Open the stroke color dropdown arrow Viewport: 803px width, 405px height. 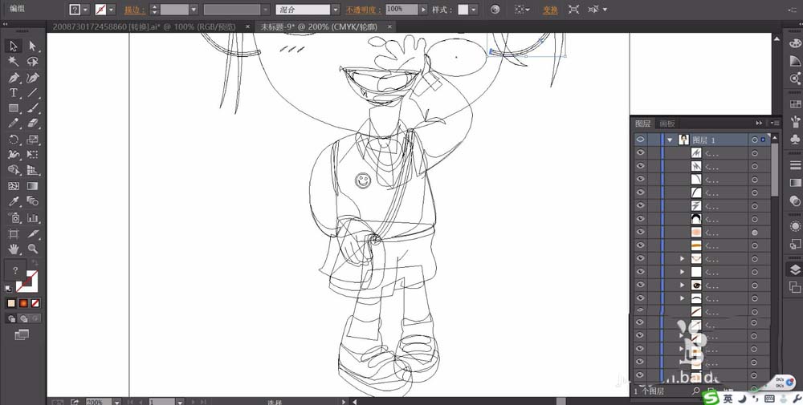point(111,10)
